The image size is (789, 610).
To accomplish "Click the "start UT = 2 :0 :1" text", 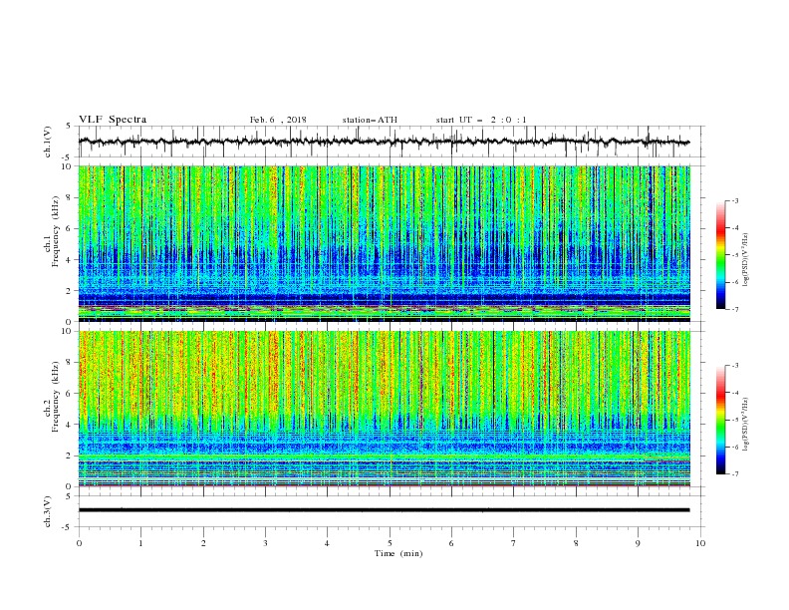I will [x=481, y=120].
